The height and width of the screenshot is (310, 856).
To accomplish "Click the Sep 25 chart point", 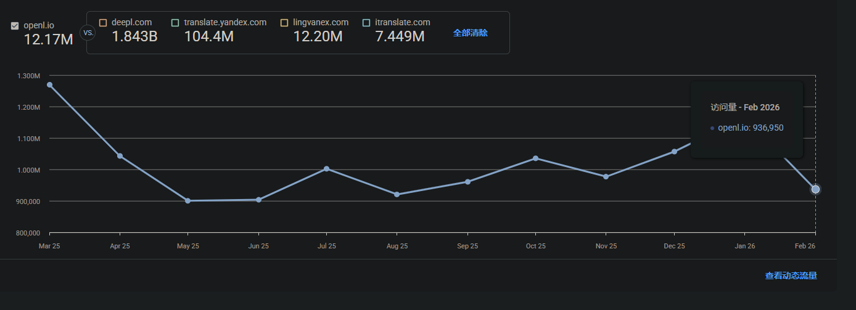I will click(x=467, y=182).
